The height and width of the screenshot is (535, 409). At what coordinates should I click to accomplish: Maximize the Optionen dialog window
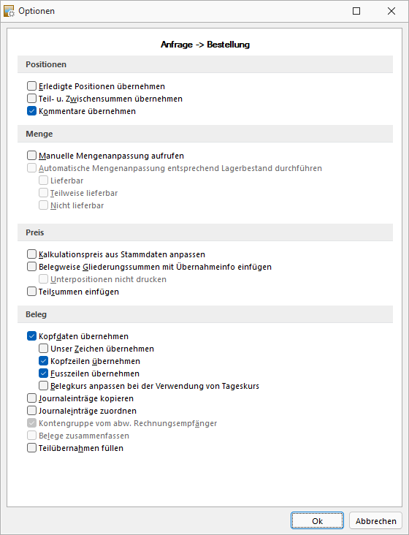tap(356, 11)
